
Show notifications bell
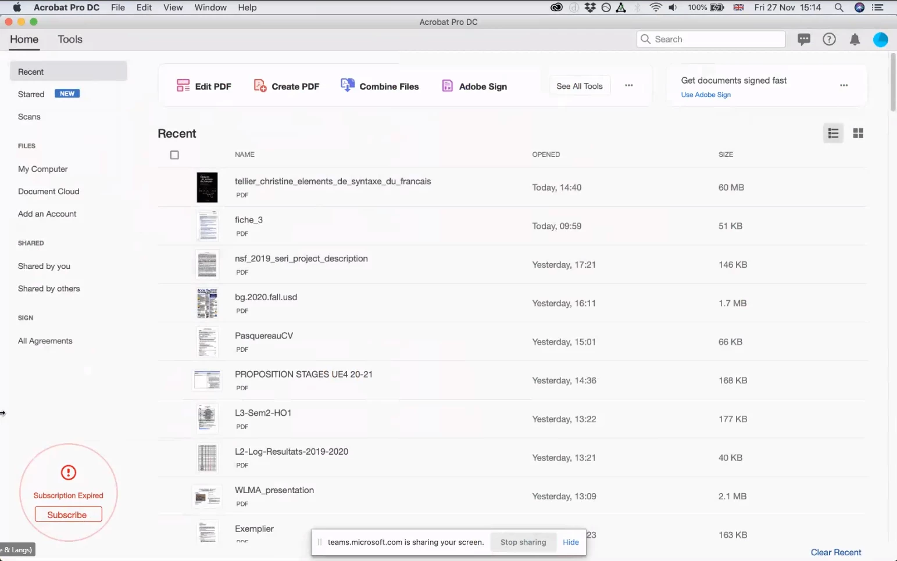[855, 39]
